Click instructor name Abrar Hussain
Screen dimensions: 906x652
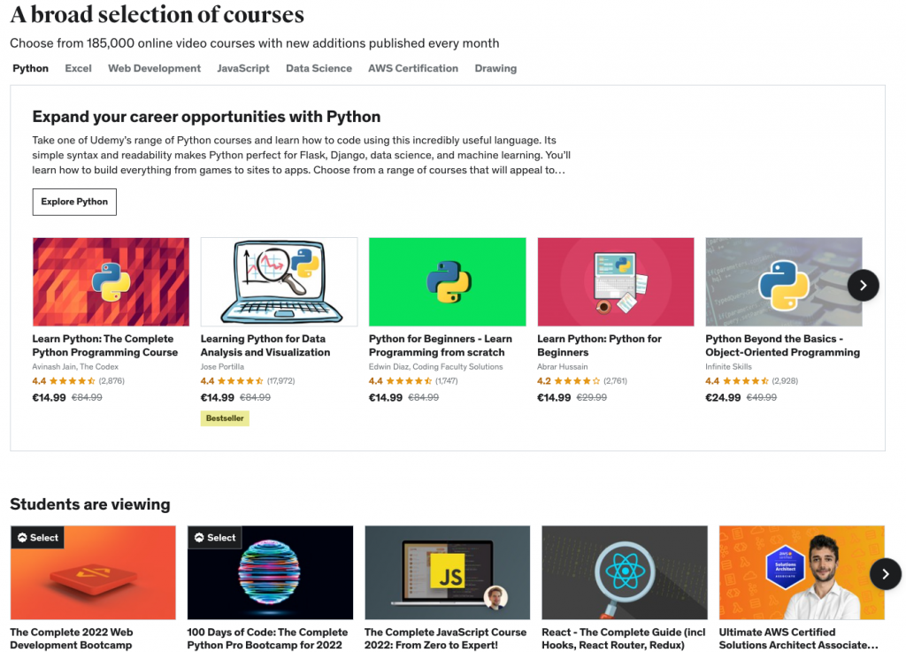click(562, 367)
